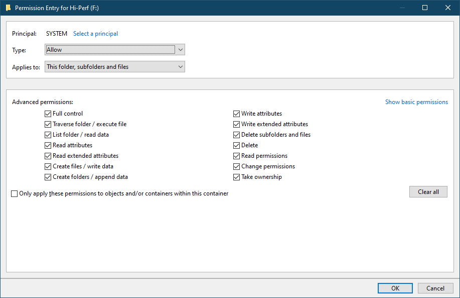Maximize the Permission Entry window
Viewport: 460px width, 298px height.
(x=425, y=8)
